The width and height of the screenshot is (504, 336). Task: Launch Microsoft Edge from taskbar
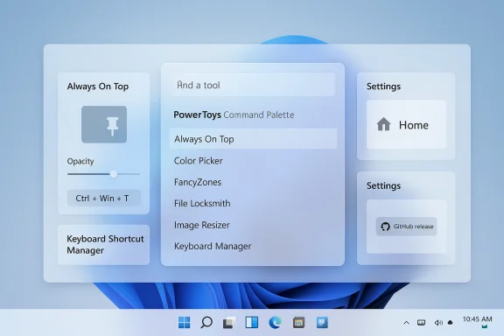tap(275, 322)
